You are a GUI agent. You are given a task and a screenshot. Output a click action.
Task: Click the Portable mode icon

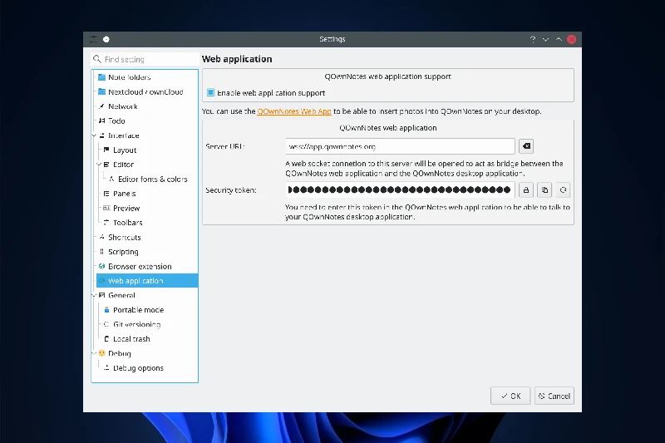106,310
